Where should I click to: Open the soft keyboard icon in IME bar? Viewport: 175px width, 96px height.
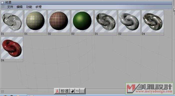click(x=82, y=91)
